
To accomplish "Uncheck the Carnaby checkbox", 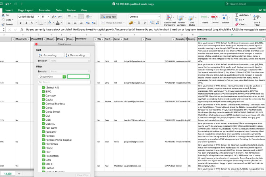I will click(43, 95).
